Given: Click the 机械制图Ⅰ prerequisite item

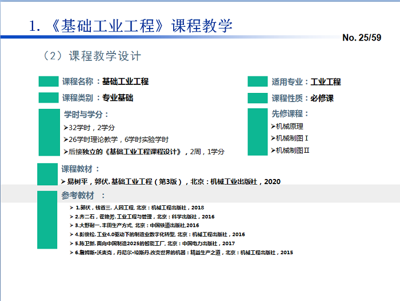Looking at the screenshot, I should pyautogui.click(x=292, y=138).
